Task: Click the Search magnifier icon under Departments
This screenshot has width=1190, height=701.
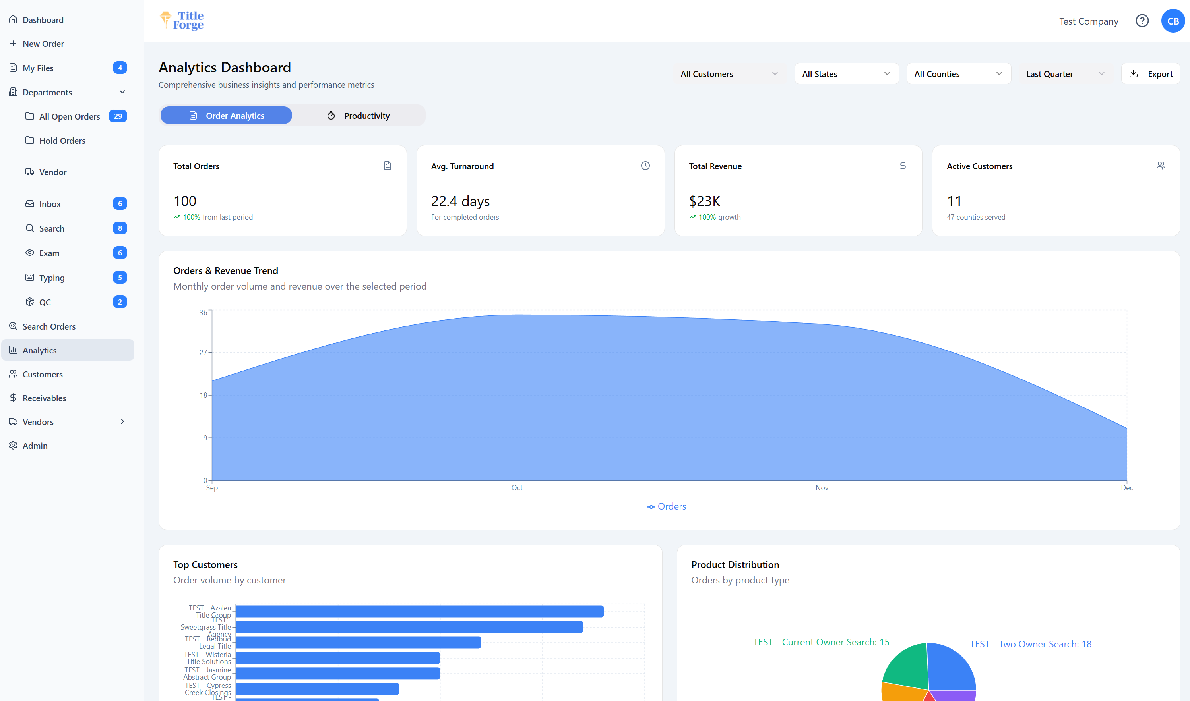Action: tap(30, 228)
